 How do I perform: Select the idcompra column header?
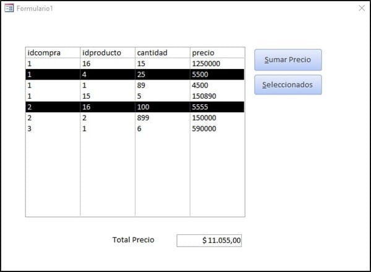[53, 52]
